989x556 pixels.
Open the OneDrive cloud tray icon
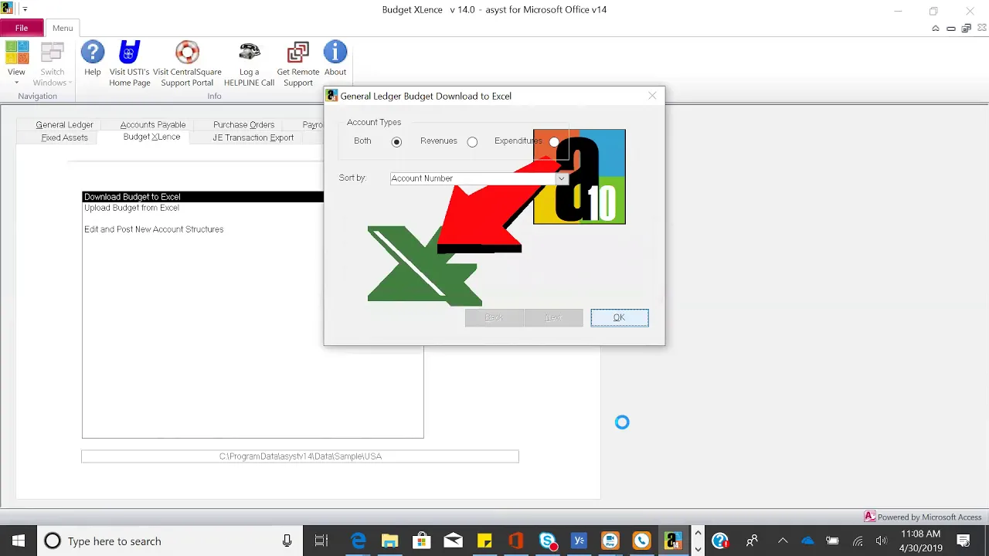807,541
